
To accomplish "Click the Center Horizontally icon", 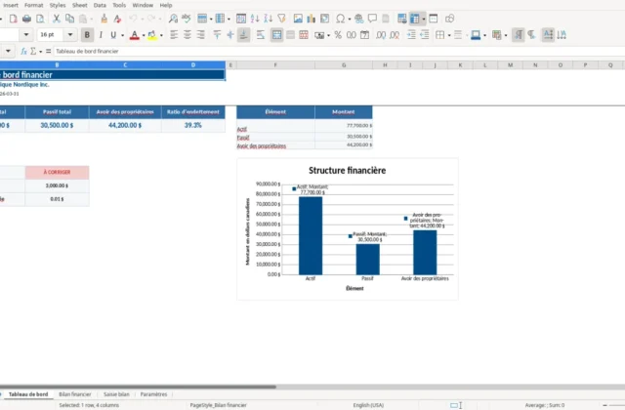I will 187,35.
